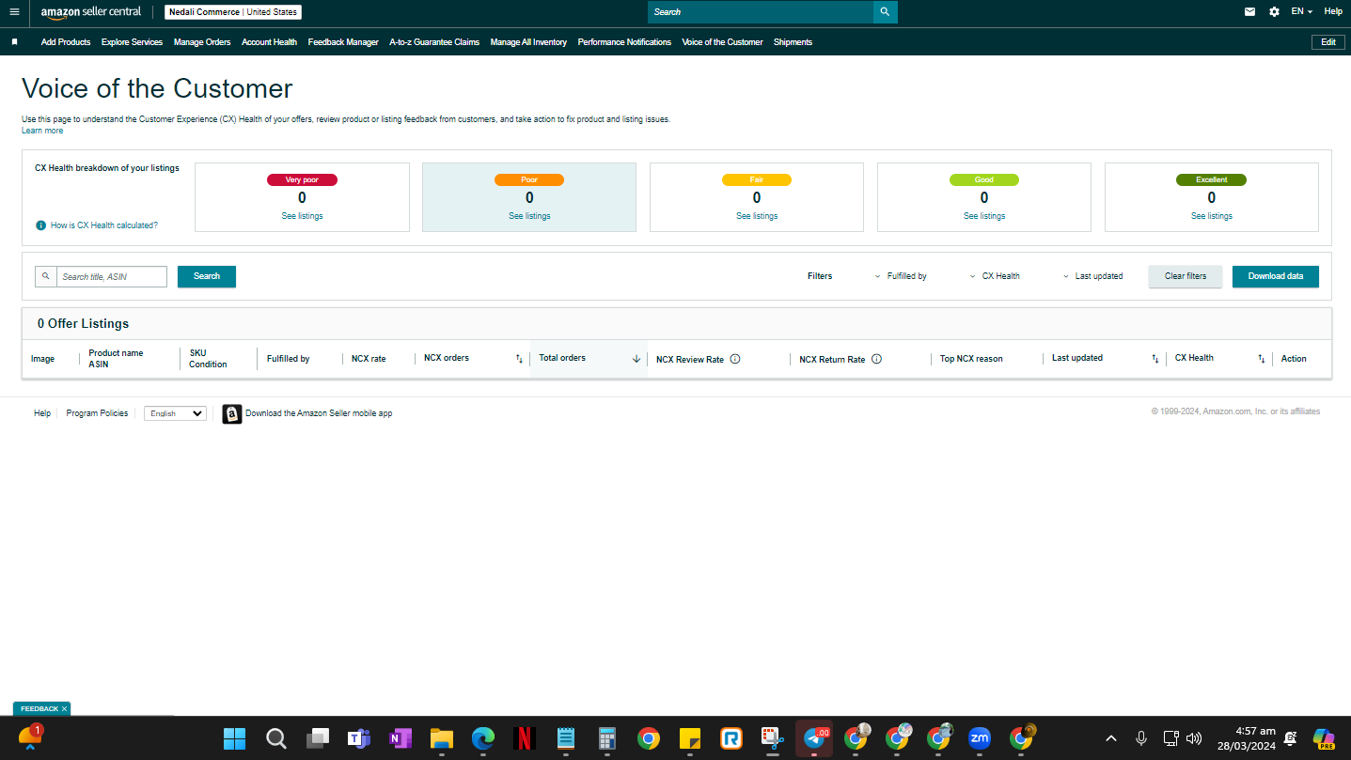Click the Amazon Seller mobile app icon
The width and height of the screenshot is (1351, 760).
[x=232, y=414]
